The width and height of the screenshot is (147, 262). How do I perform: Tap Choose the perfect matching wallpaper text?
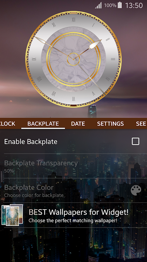[x=73, y=220]
